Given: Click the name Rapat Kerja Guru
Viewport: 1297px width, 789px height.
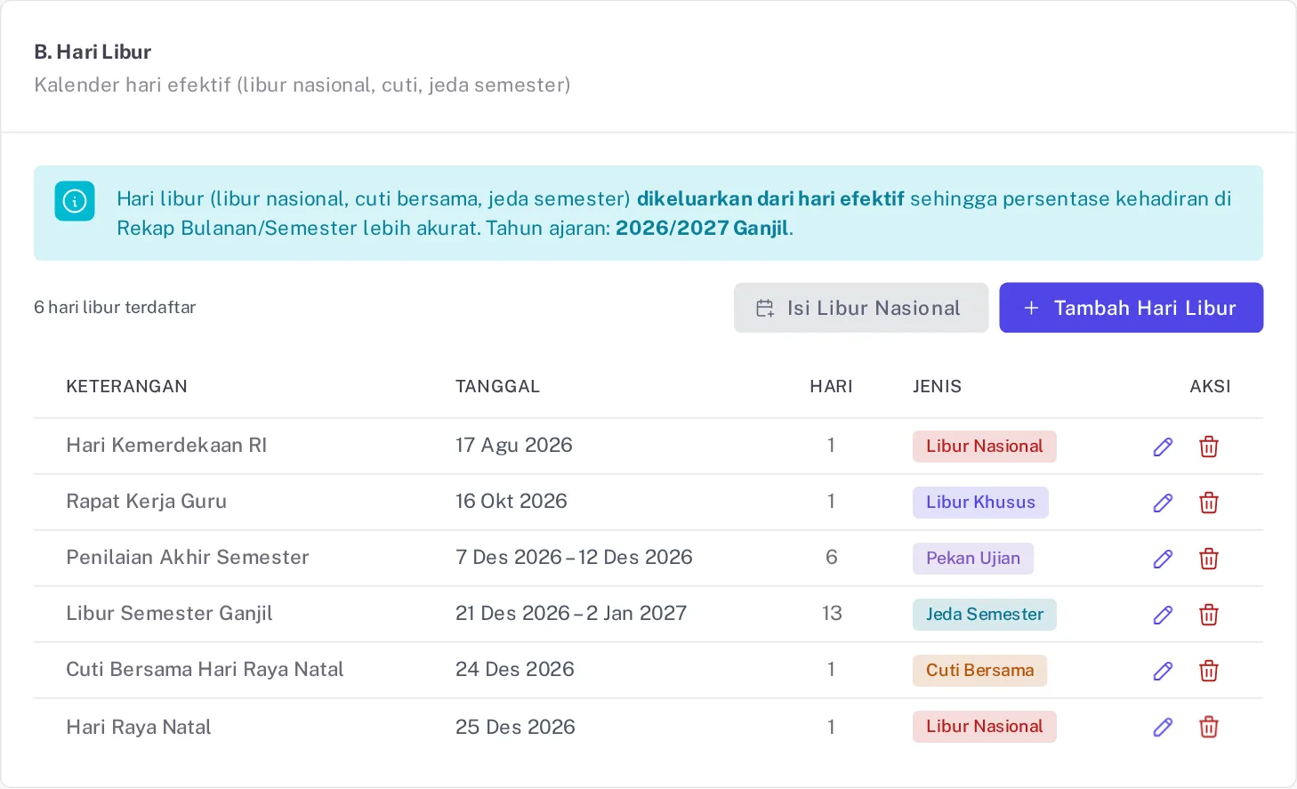Looking at the screenshot, I should pyautogui.click(x=147, y=502).
